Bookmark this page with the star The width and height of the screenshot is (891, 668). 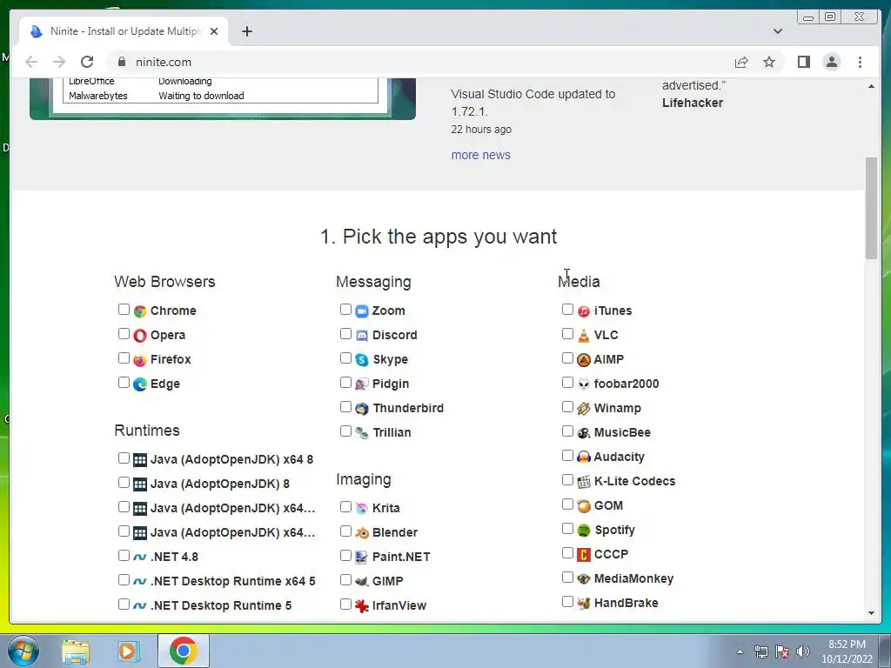769,62
